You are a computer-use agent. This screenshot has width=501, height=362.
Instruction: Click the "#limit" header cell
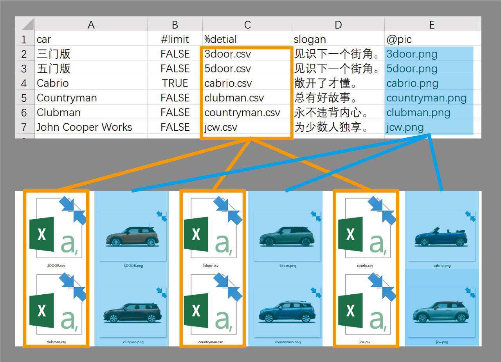(175, 39)
